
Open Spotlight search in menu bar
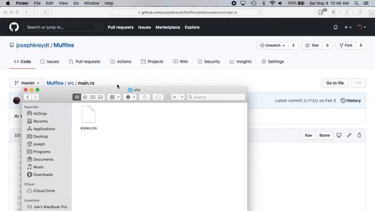tap(356, 3)
